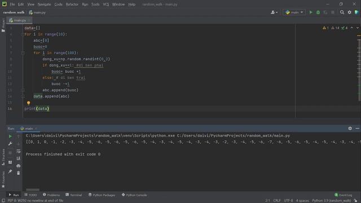Toggle fold end marker at abc.append line
Screen dimensions: 361x203
pyautogui.click(x=23, y=90)
